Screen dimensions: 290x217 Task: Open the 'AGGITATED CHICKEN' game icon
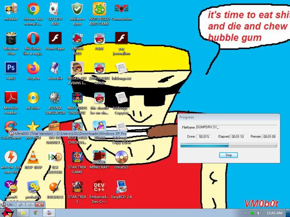(x=77, y=126)
